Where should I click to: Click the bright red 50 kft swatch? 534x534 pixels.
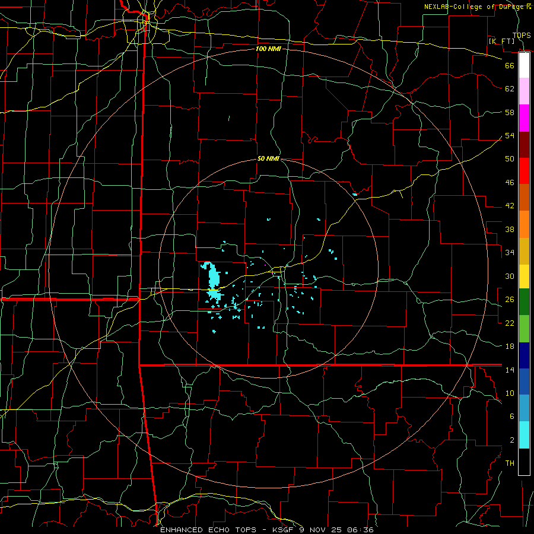pos(524,171)
